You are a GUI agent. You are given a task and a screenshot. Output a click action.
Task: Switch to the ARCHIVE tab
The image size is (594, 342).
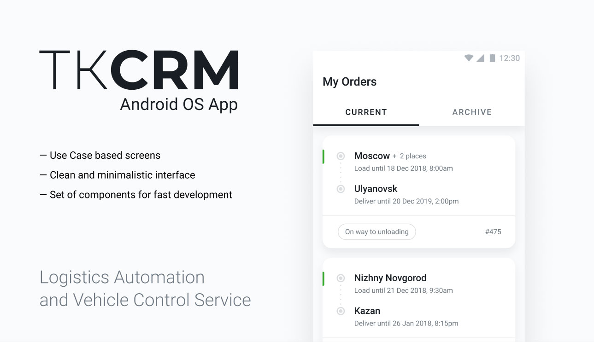(472, 112)
